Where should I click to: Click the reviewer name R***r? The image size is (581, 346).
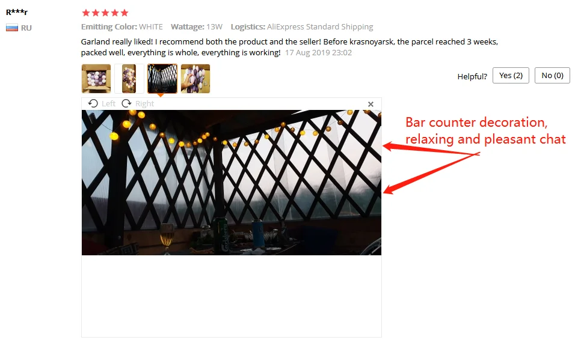pos(17,12)
